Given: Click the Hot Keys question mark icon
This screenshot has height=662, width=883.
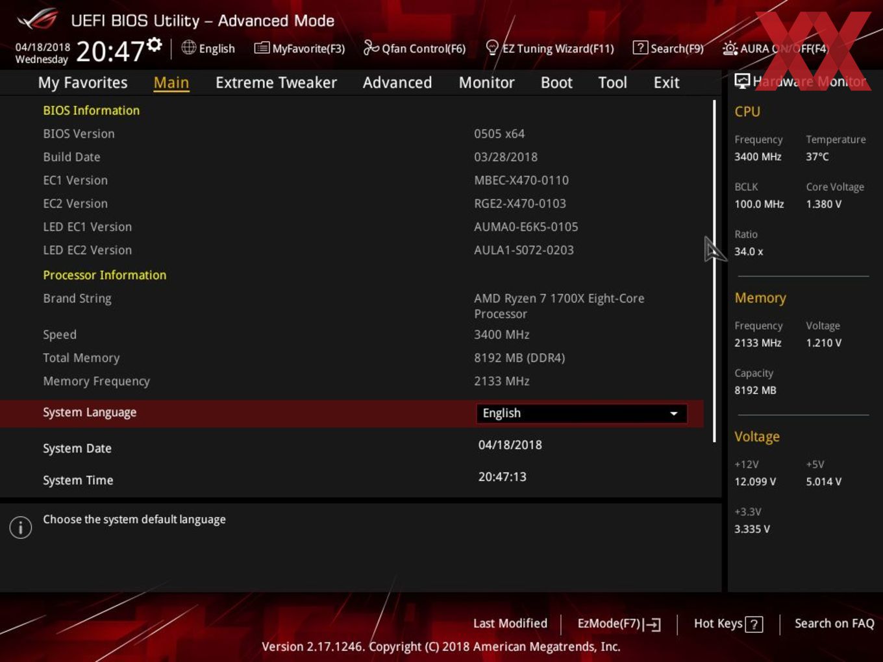Looking at the screenshot, I should point(754,624).
